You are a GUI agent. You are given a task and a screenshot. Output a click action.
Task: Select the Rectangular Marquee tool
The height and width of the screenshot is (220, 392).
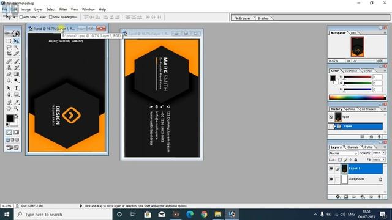9,41
